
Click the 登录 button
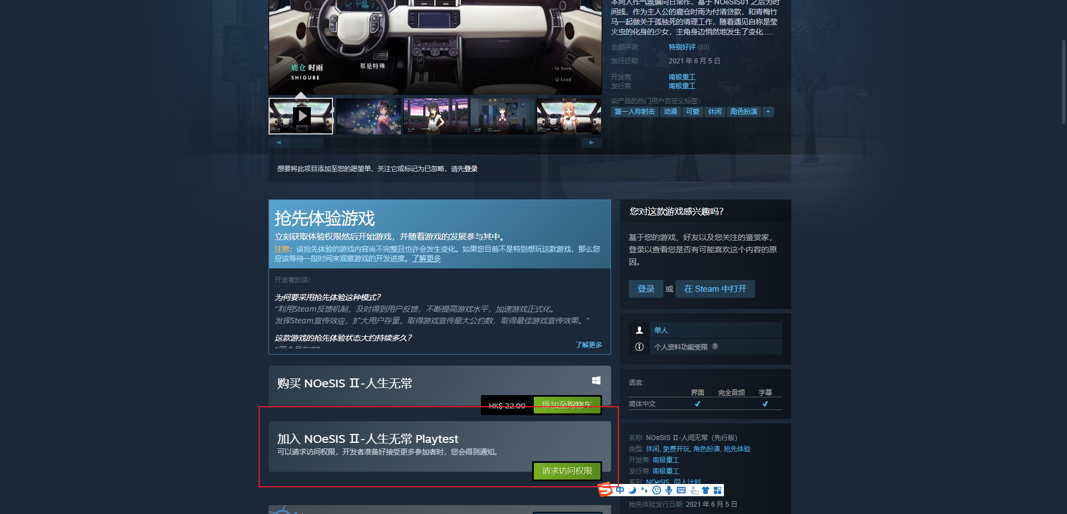[646, 289]
